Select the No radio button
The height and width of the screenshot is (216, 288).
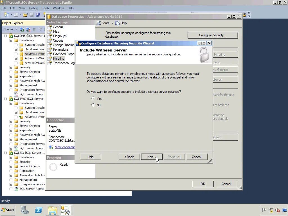point(93,105)
